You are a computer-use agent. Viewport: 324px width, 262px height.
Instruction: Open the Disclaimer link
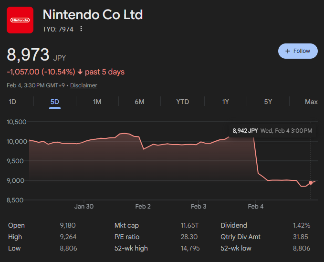point(84,85)
